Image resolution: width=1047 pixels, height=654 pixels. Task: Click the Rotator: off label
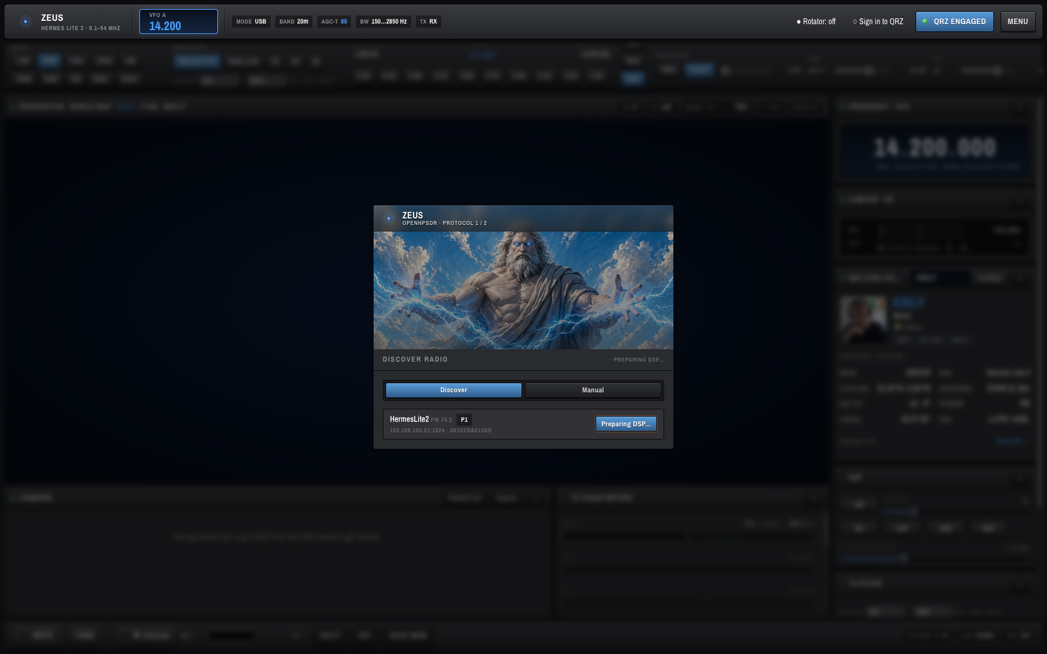(816, 22)
